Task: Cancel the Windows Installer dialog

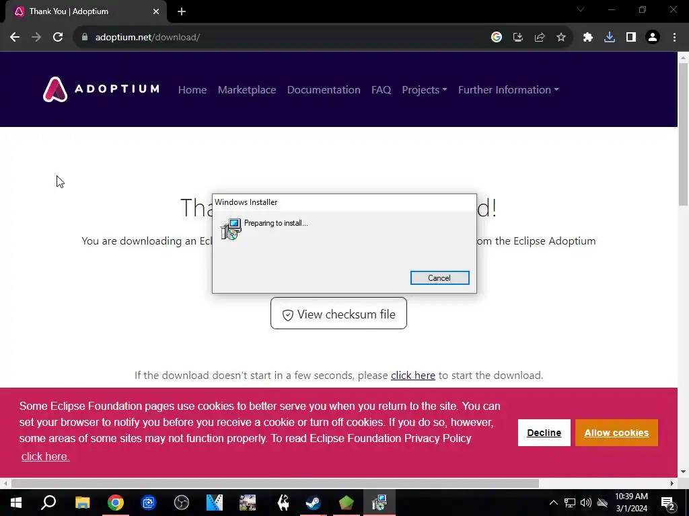Action: coord(440,277)
